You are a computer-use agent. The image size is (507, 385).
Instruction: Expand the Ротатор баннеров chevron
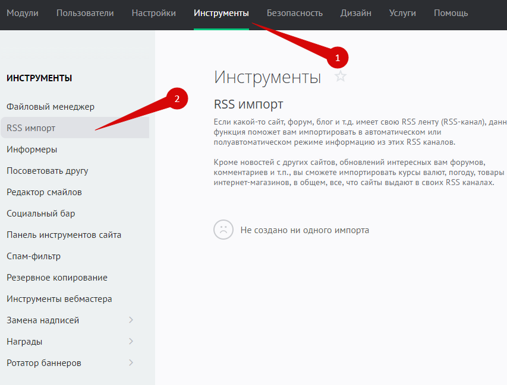131,363
